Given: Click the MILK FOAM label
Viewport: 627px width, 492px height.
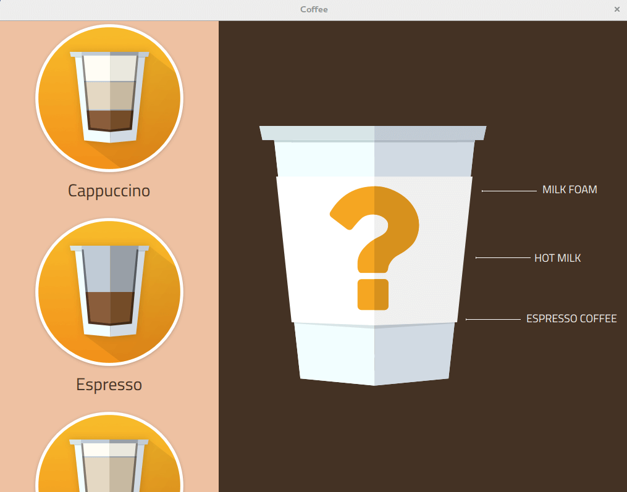Looking at the screenshot, I should pyautogui.click(x=570, y=190).
